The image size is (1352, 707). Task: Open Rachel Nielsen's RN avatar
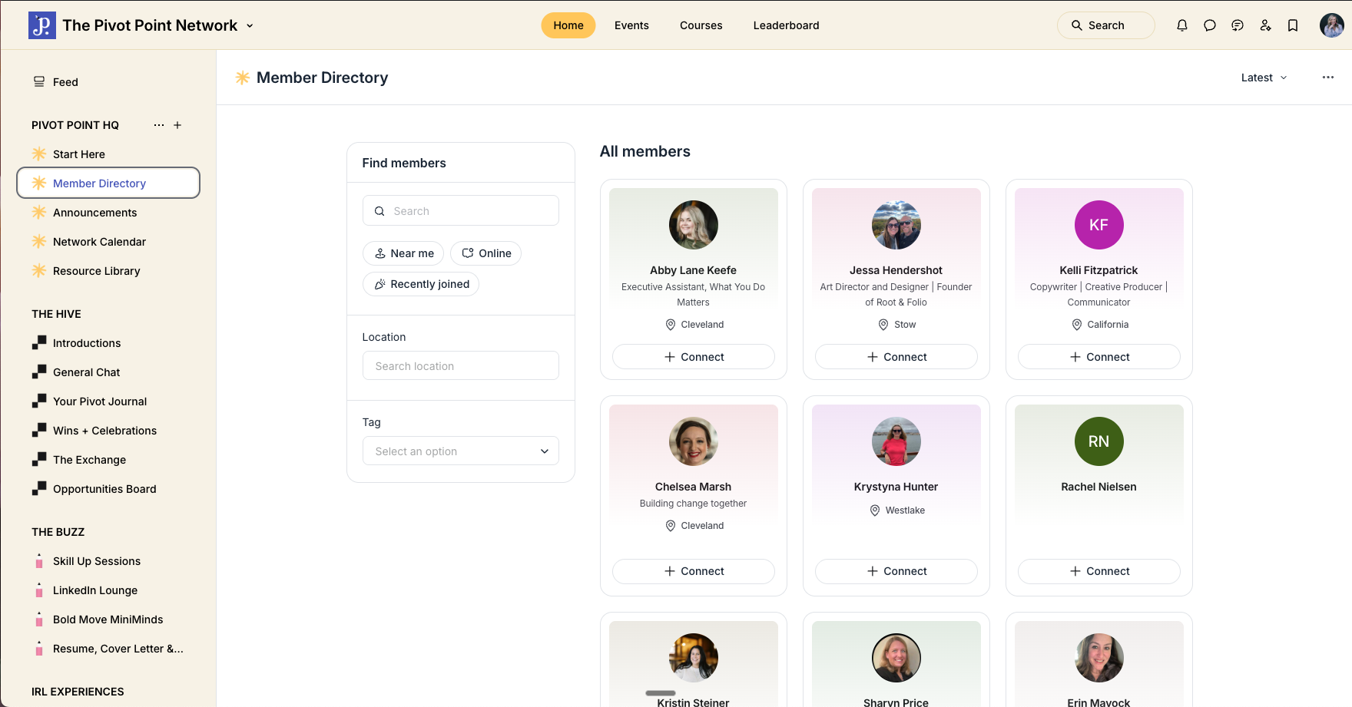[x=1099, y=441]
